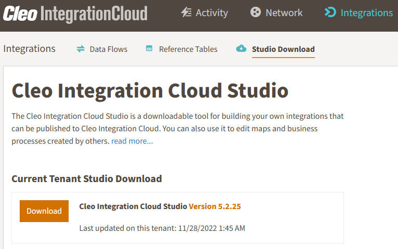Click the Reference Tables grid icon

click(x=149, y=48)
